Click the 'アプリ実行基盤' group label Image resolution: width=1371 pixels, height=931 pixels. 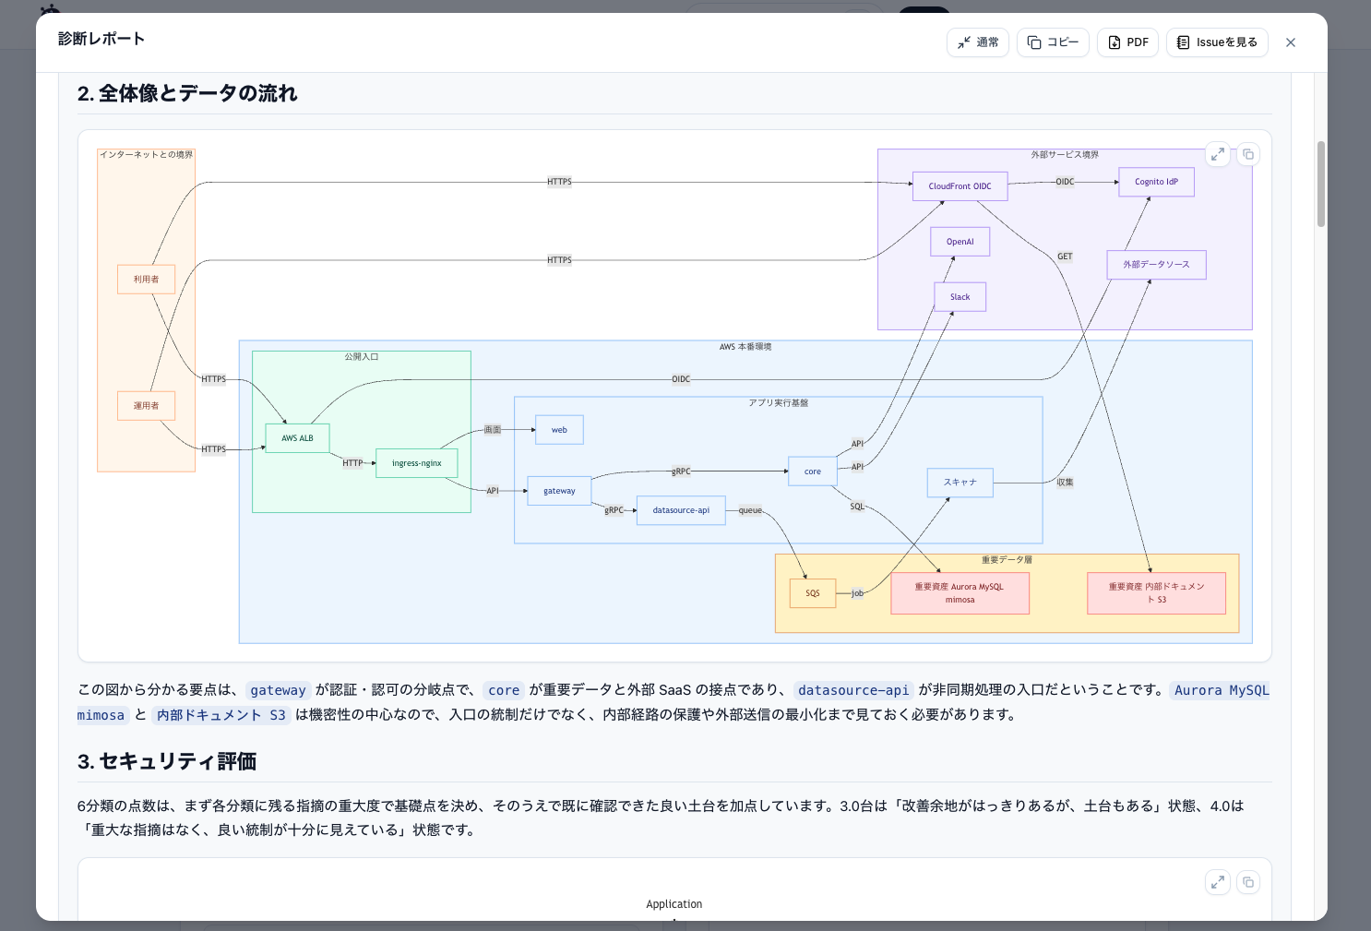(779, 403)
